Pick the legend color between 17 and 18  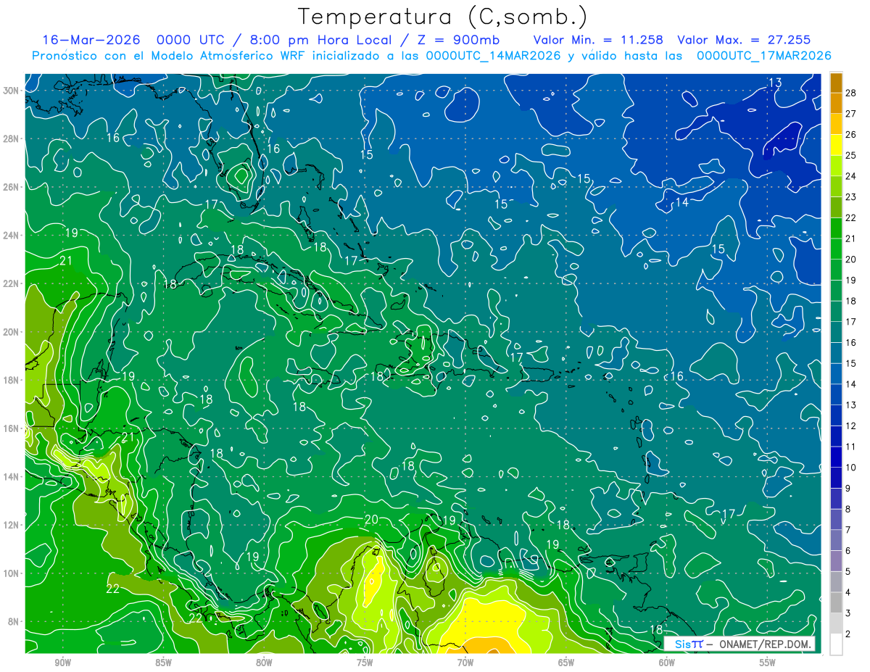pos(836,311)
